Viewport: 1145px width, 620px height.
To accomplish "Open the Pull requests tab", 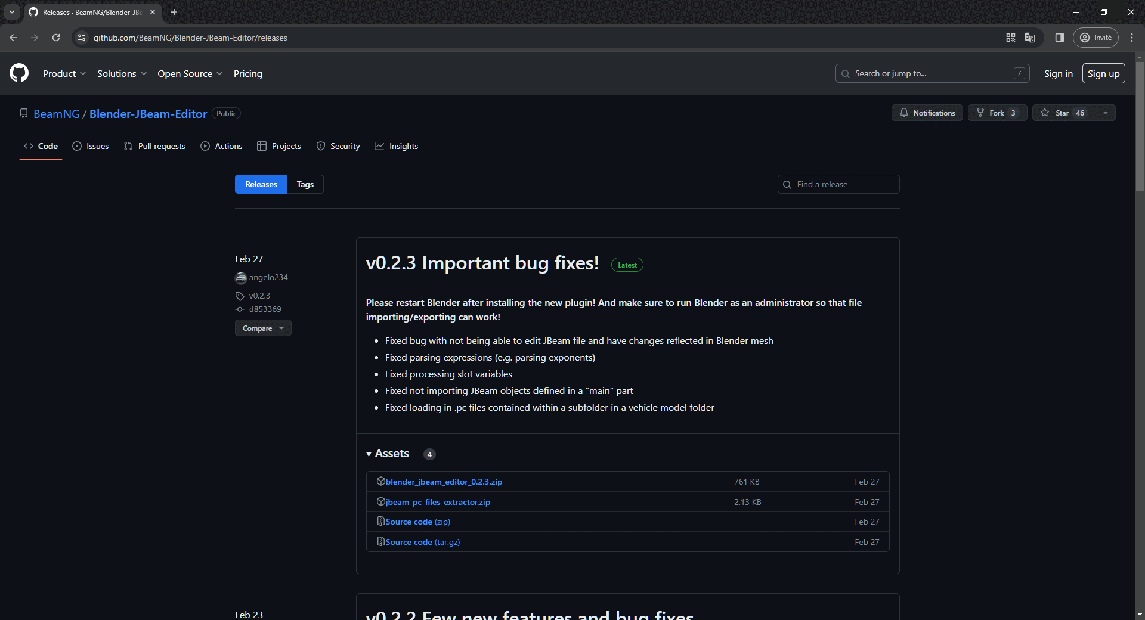I will pos(154,146).
